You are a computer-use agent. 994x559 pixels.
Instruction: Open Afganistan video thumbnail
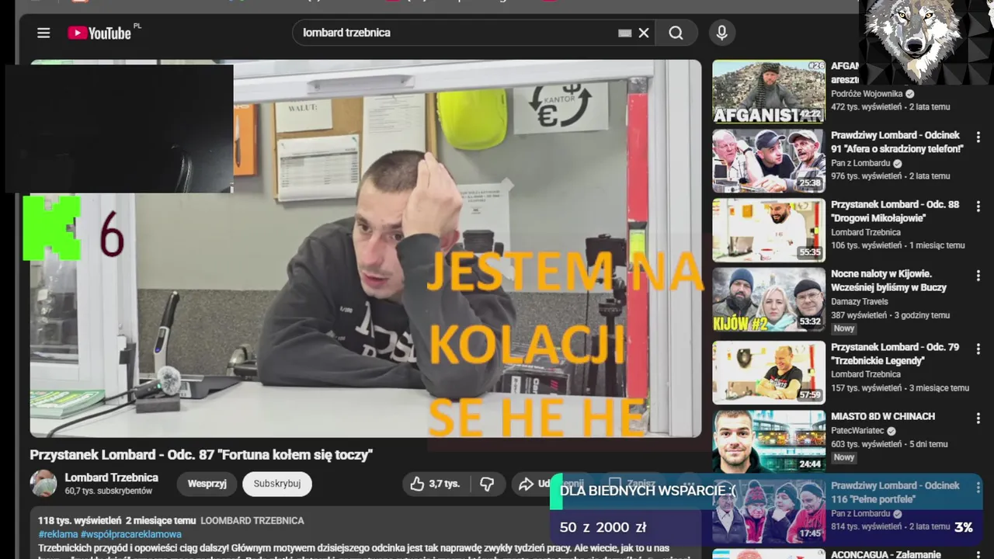tap(769, 92)
